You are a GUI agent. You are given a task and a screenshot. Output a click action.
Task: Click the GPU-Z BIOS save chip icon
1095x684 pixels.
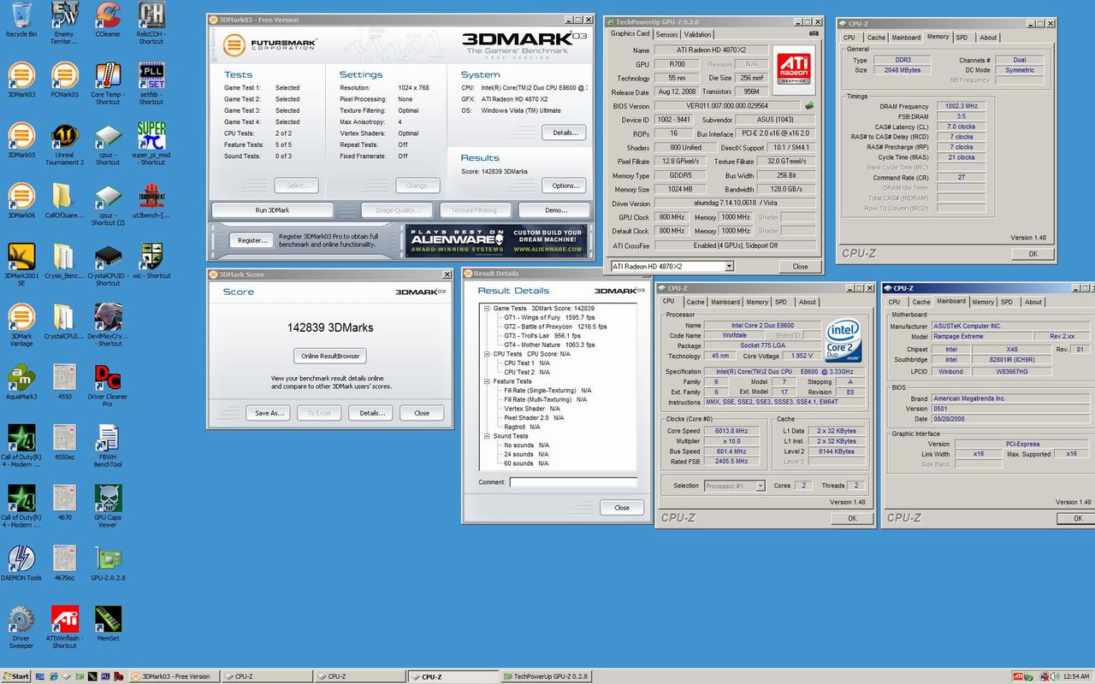[x=808, y=106]
